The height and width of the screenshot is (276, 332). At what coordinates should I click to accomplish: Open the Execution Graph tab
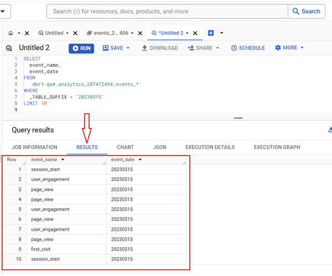(277, 147)
